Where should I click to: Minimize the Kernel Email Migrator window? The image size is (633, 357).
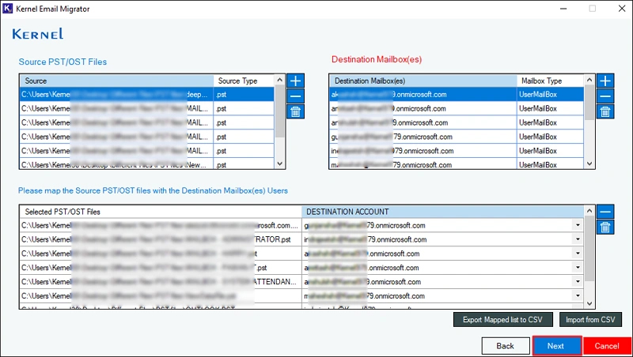[563, 9]
